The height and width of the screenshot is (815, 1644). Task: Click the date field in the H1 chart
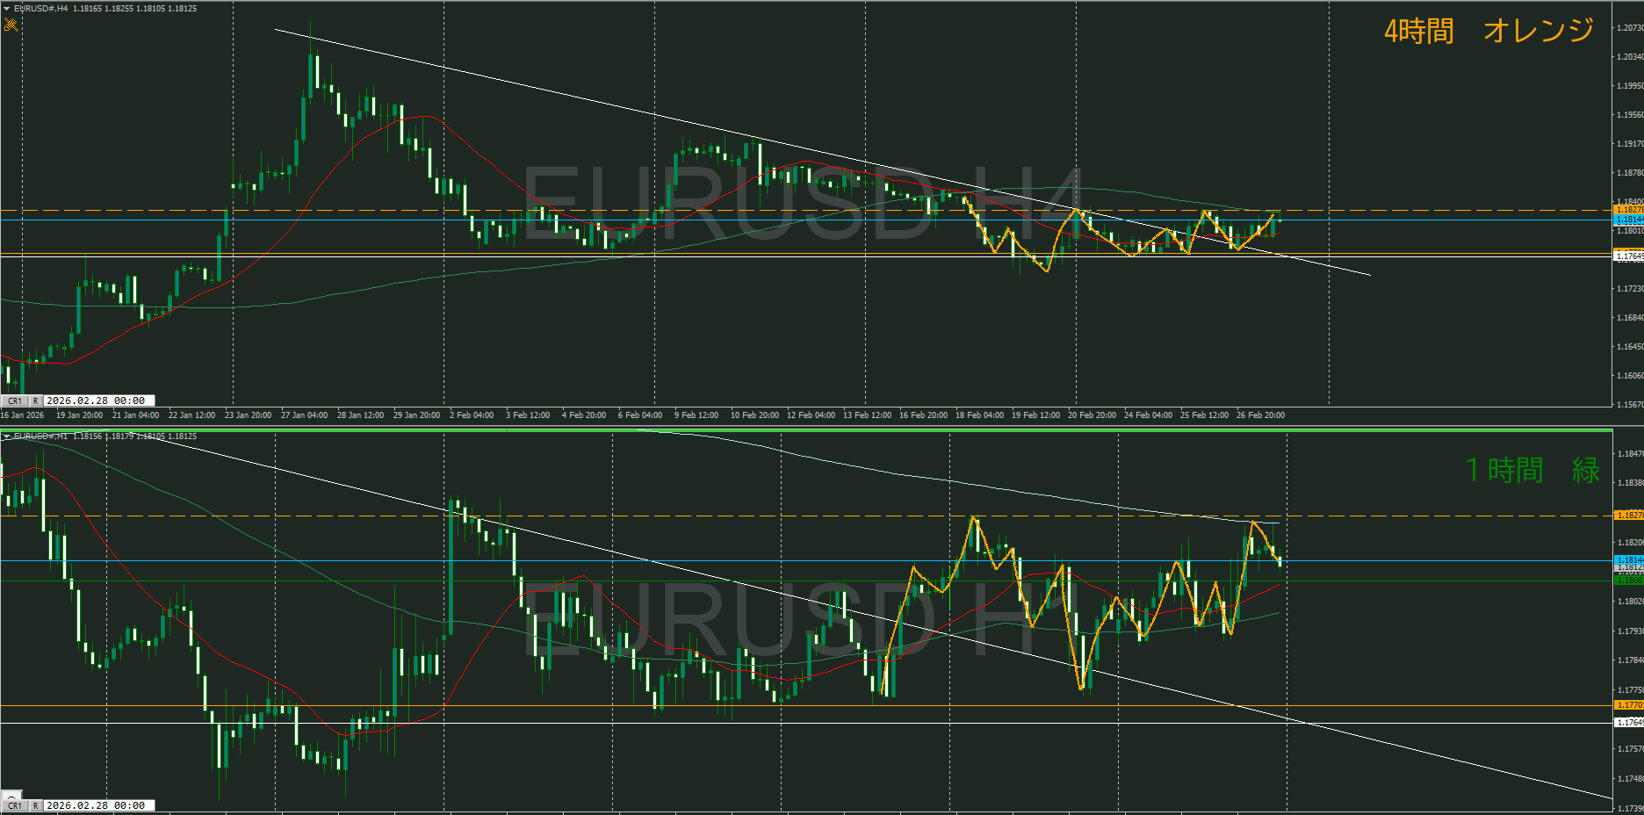tap(96, 805)
